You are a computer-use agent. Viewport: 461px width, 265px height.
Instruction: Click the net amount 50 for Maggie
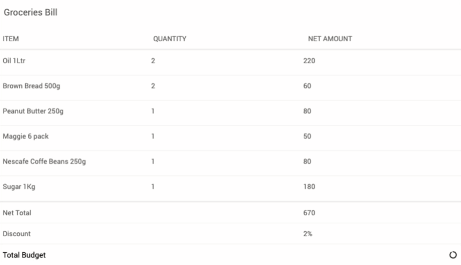pos(307,137)
